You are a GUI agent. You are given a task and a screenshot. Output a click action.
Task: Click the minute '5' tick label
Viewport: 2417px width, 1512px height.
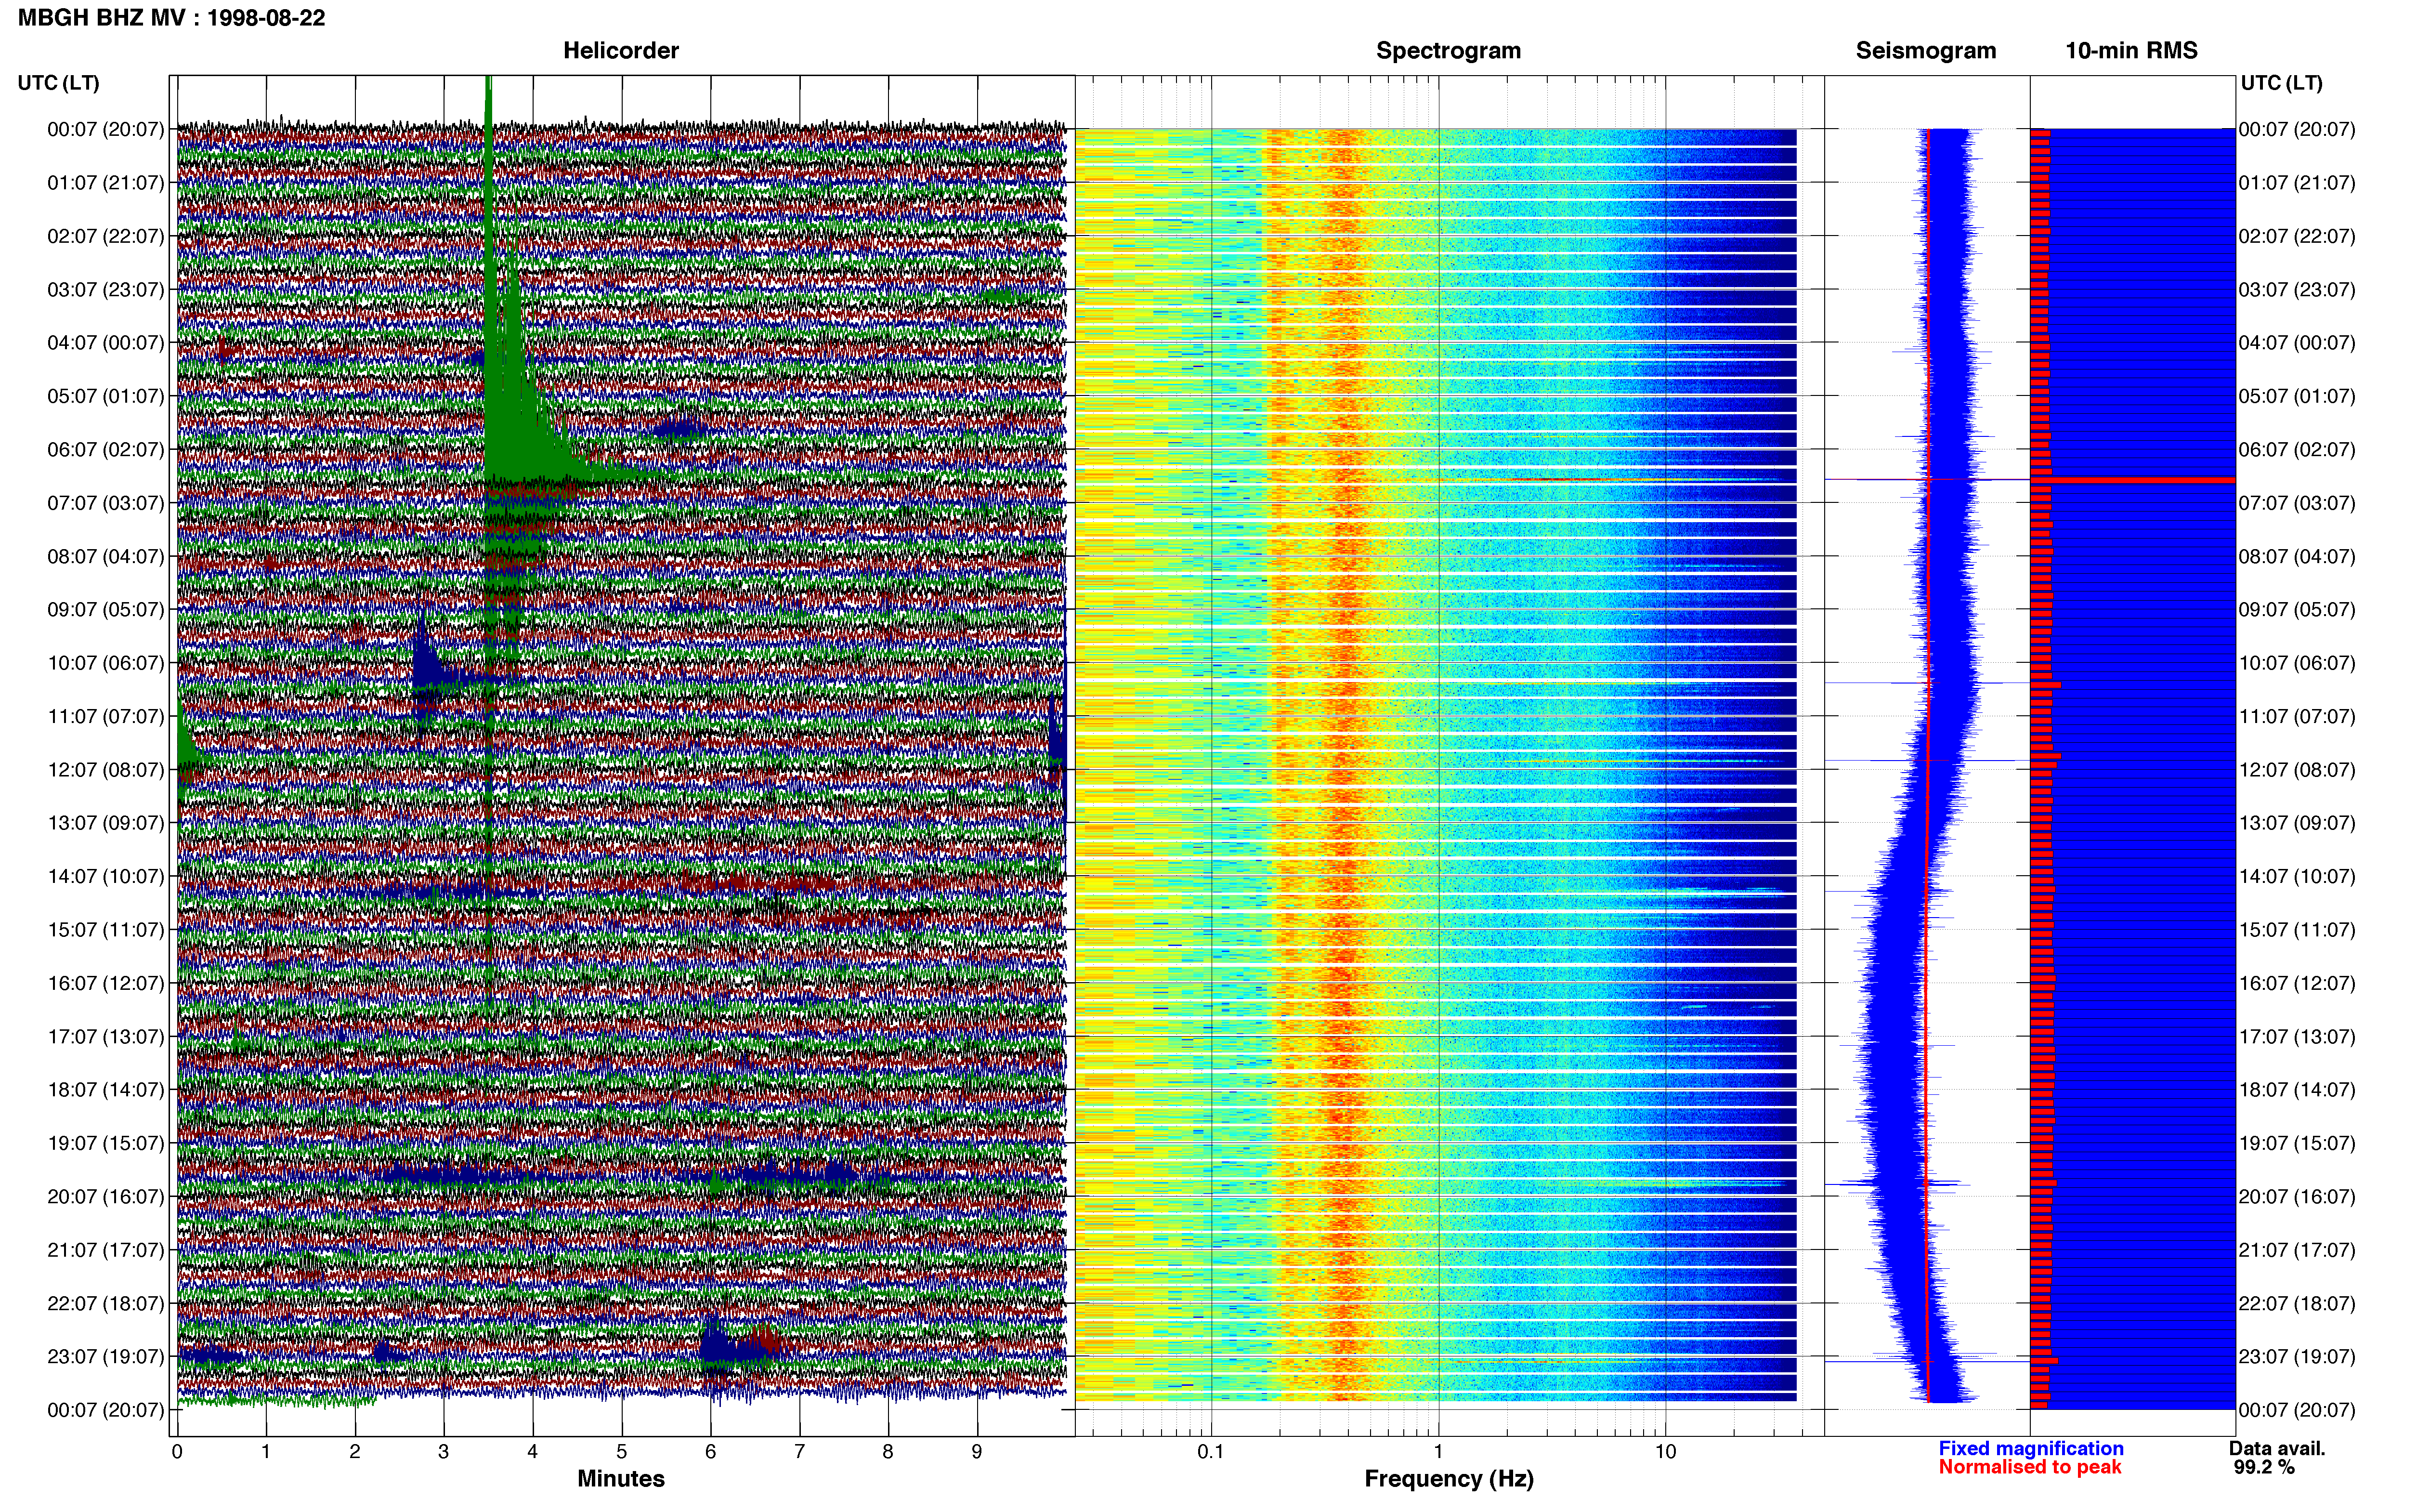pyautogui.click(x=622, y=1452)
